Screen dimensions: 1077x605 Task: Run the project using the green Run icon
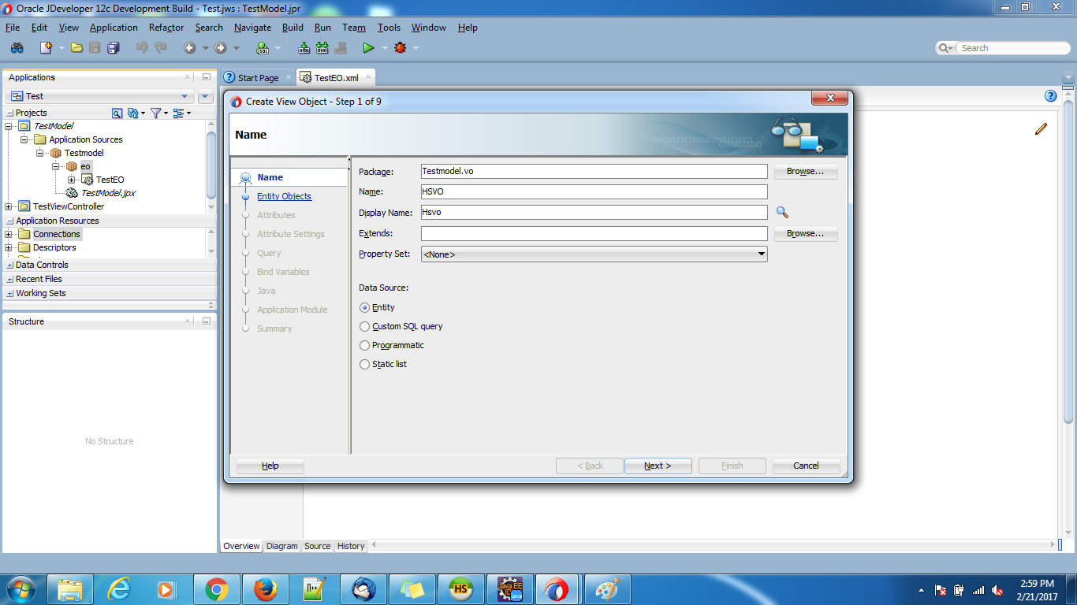point(368,47)
